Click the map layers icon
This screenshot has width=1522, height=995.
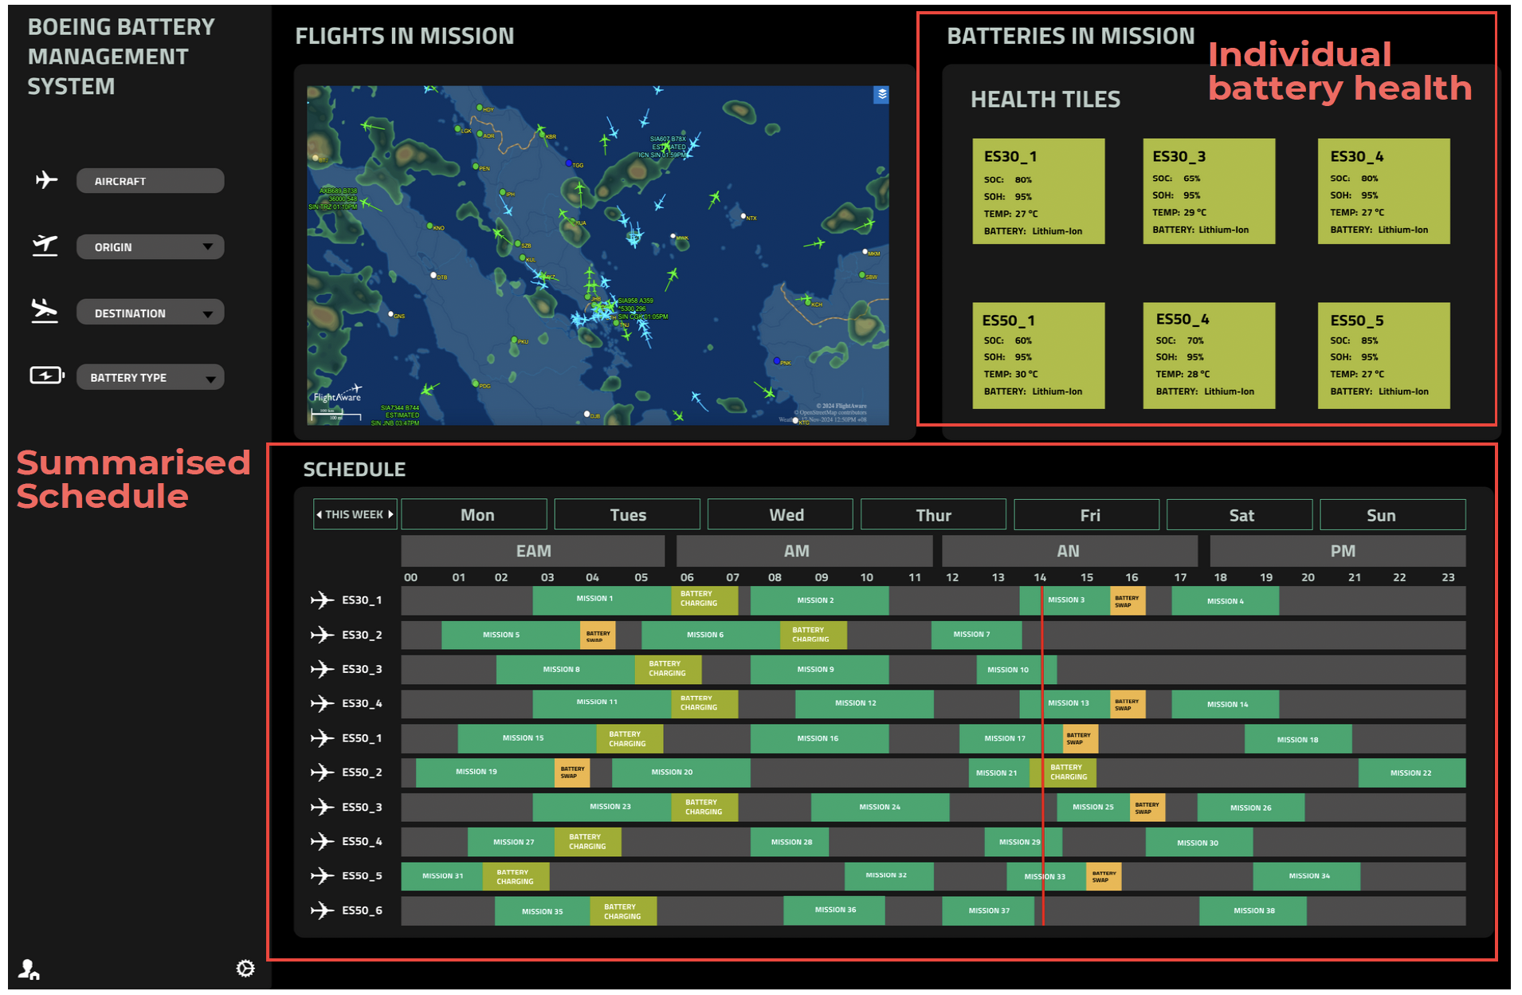[881, 95]
